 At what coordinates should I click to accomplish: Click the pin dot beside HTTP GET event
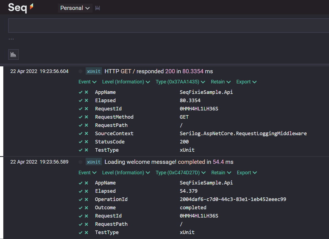(80, 71)
